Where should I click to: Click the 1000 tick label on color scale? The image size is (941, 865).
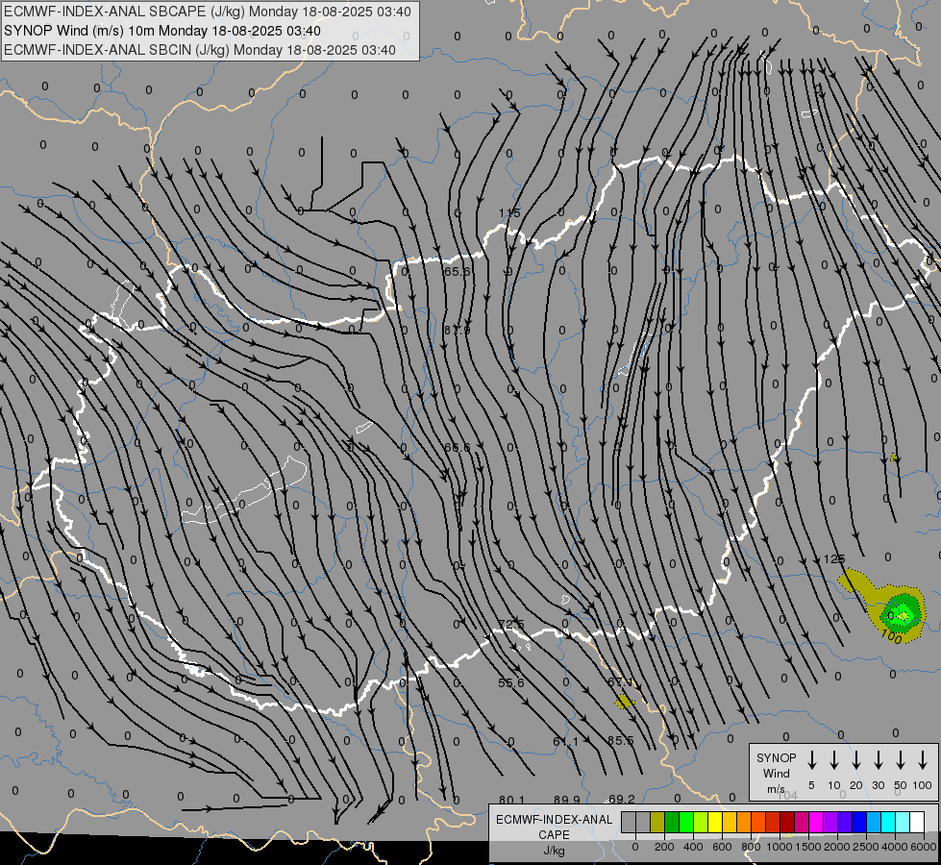[x=780, y=847]
